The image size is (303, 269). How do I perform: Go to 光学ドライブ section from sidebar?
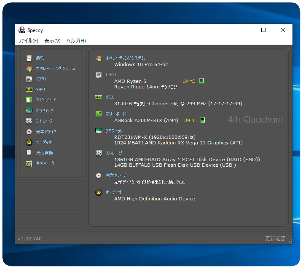coord(46,132)
